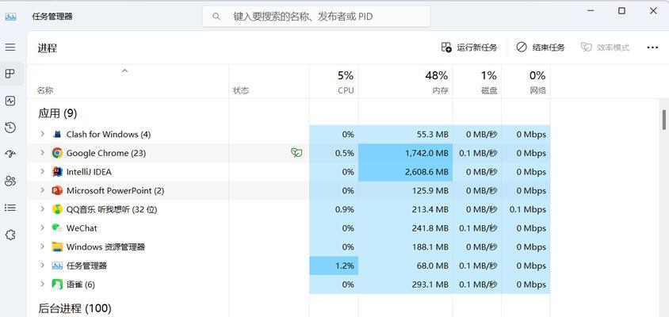This screenshot has width=669, height=317.
Task: Open the Users sidebar icon
Action: (10, 181)
